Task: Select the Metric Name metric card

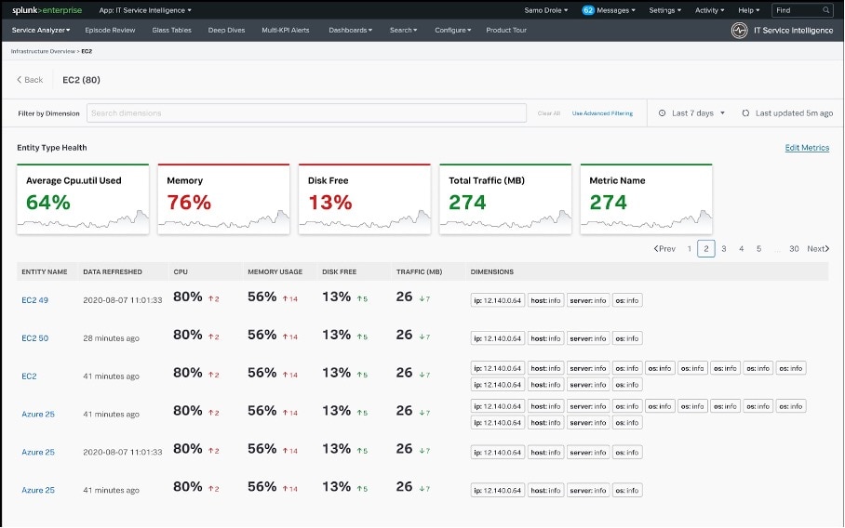Action: (x=646, y=199)
